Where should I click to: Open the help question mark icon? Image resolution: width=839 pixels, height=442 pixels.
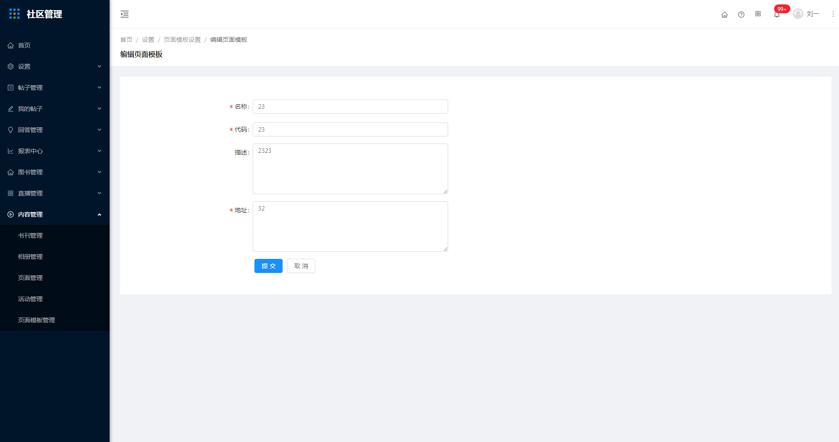pyautogui.click(x=741, y=15)
